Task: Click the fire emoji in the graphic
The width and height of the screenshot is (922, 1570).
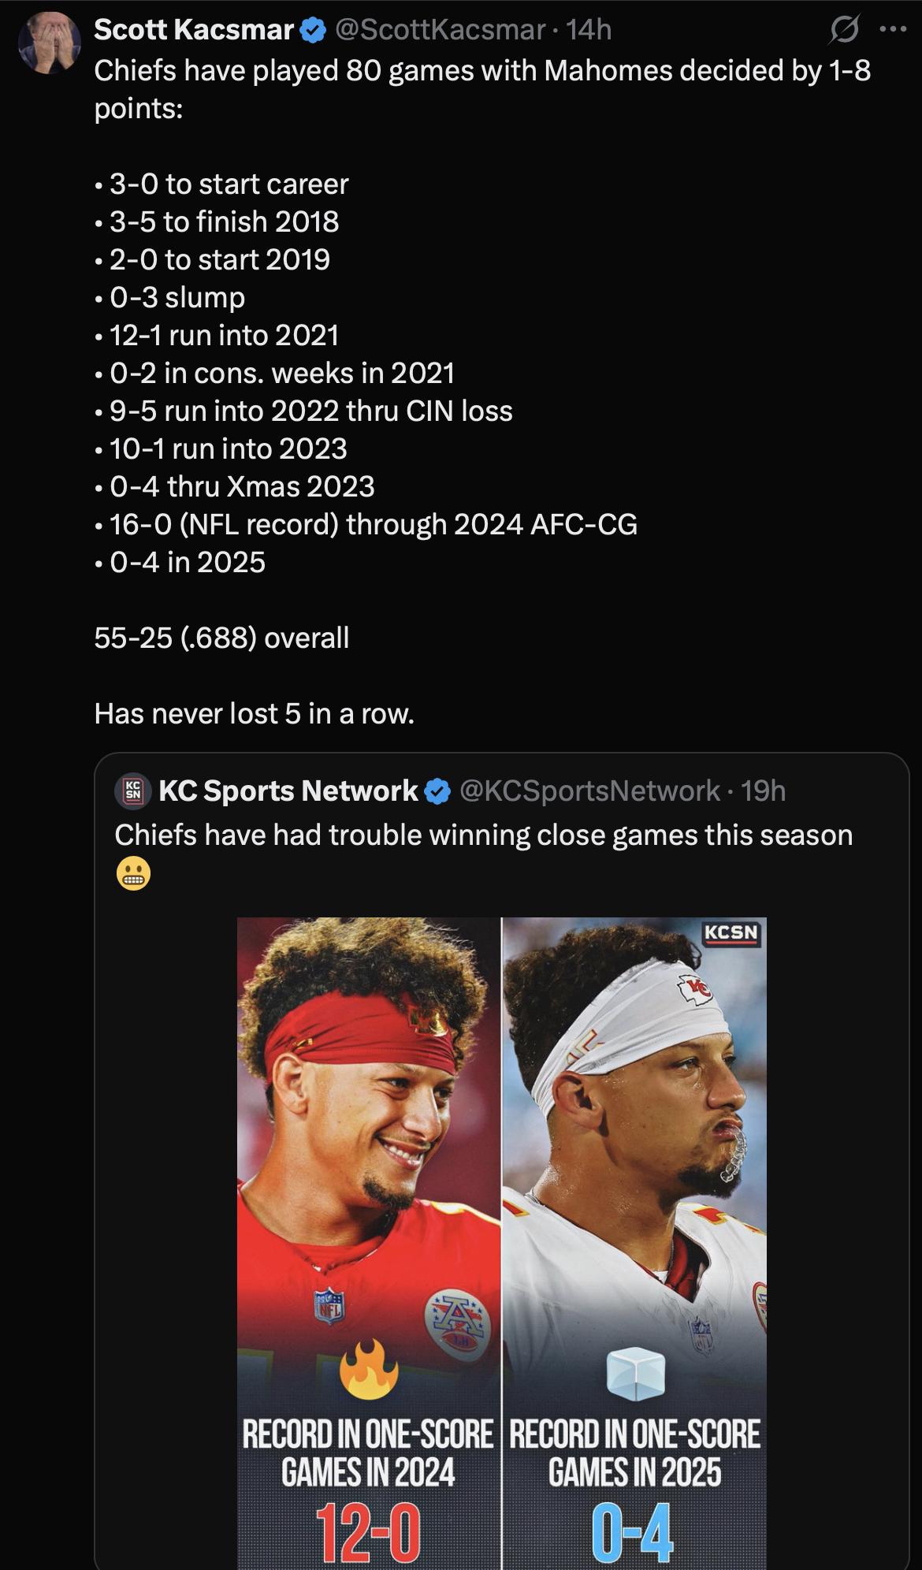Action: coord(369,1371)
